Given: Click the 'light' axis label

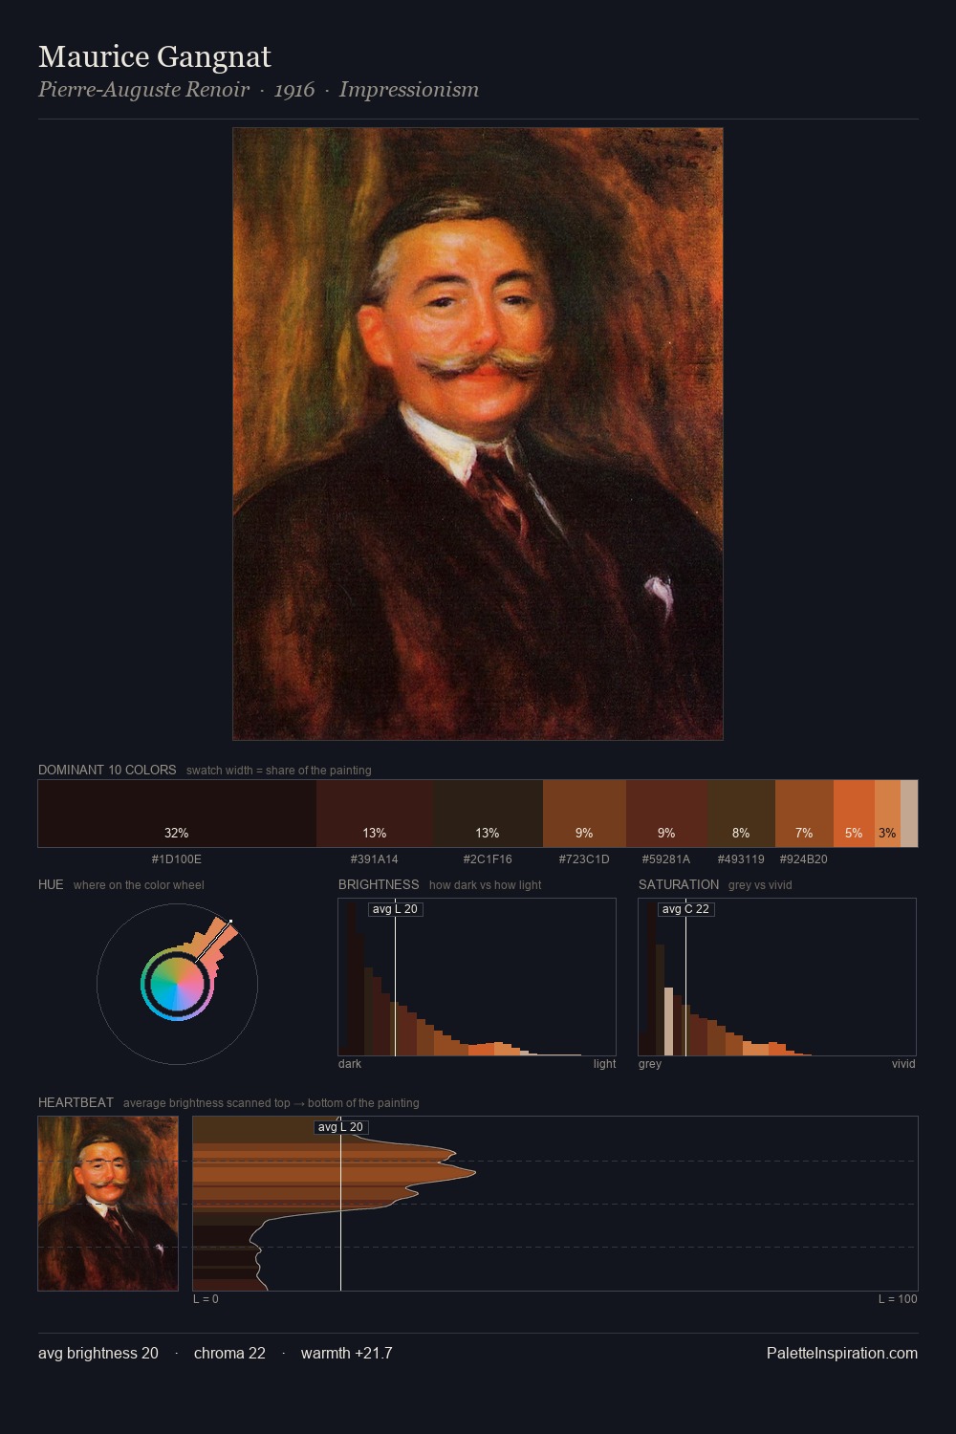Looking at the screenshot, I should [x=604, y=1064].
